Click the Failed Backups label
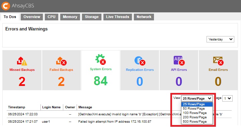 click(x=61, y=70)
